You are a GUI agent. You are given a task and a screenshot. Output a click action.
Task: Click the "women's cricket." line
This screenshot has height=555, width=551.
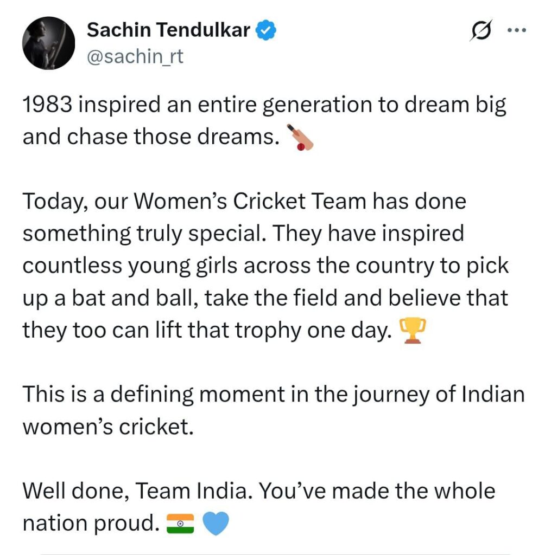pos(107,426)
